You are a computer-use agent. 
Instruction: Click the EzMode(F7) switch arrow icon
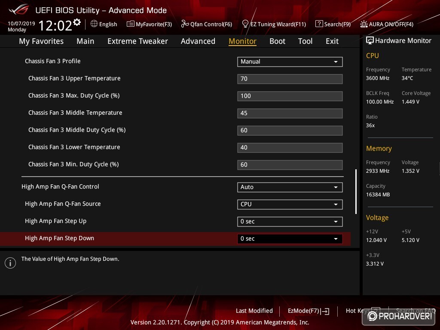[x=325, y=311]
